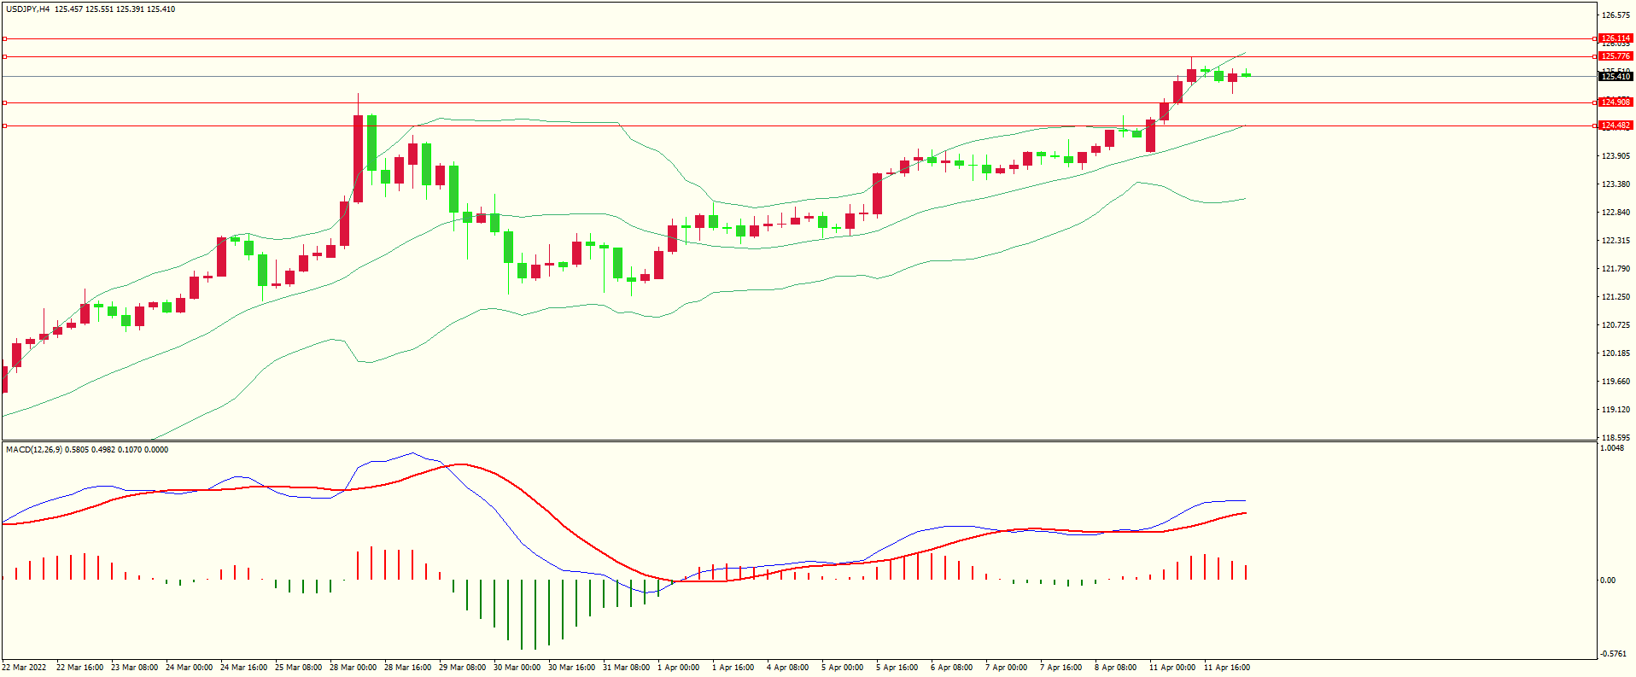Click left square handle of 124.908 line
The height and width of the screenshot is (677, 1636).
[x=4, y=102]
